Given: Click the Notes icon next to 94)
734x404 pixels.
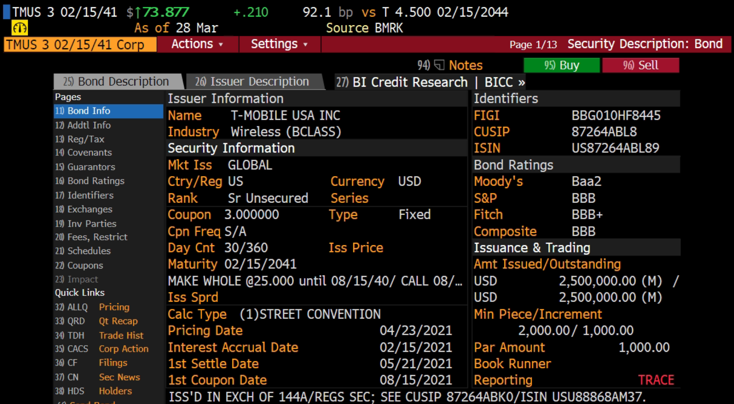Looking at the screenshot, I should coord(439,65).
